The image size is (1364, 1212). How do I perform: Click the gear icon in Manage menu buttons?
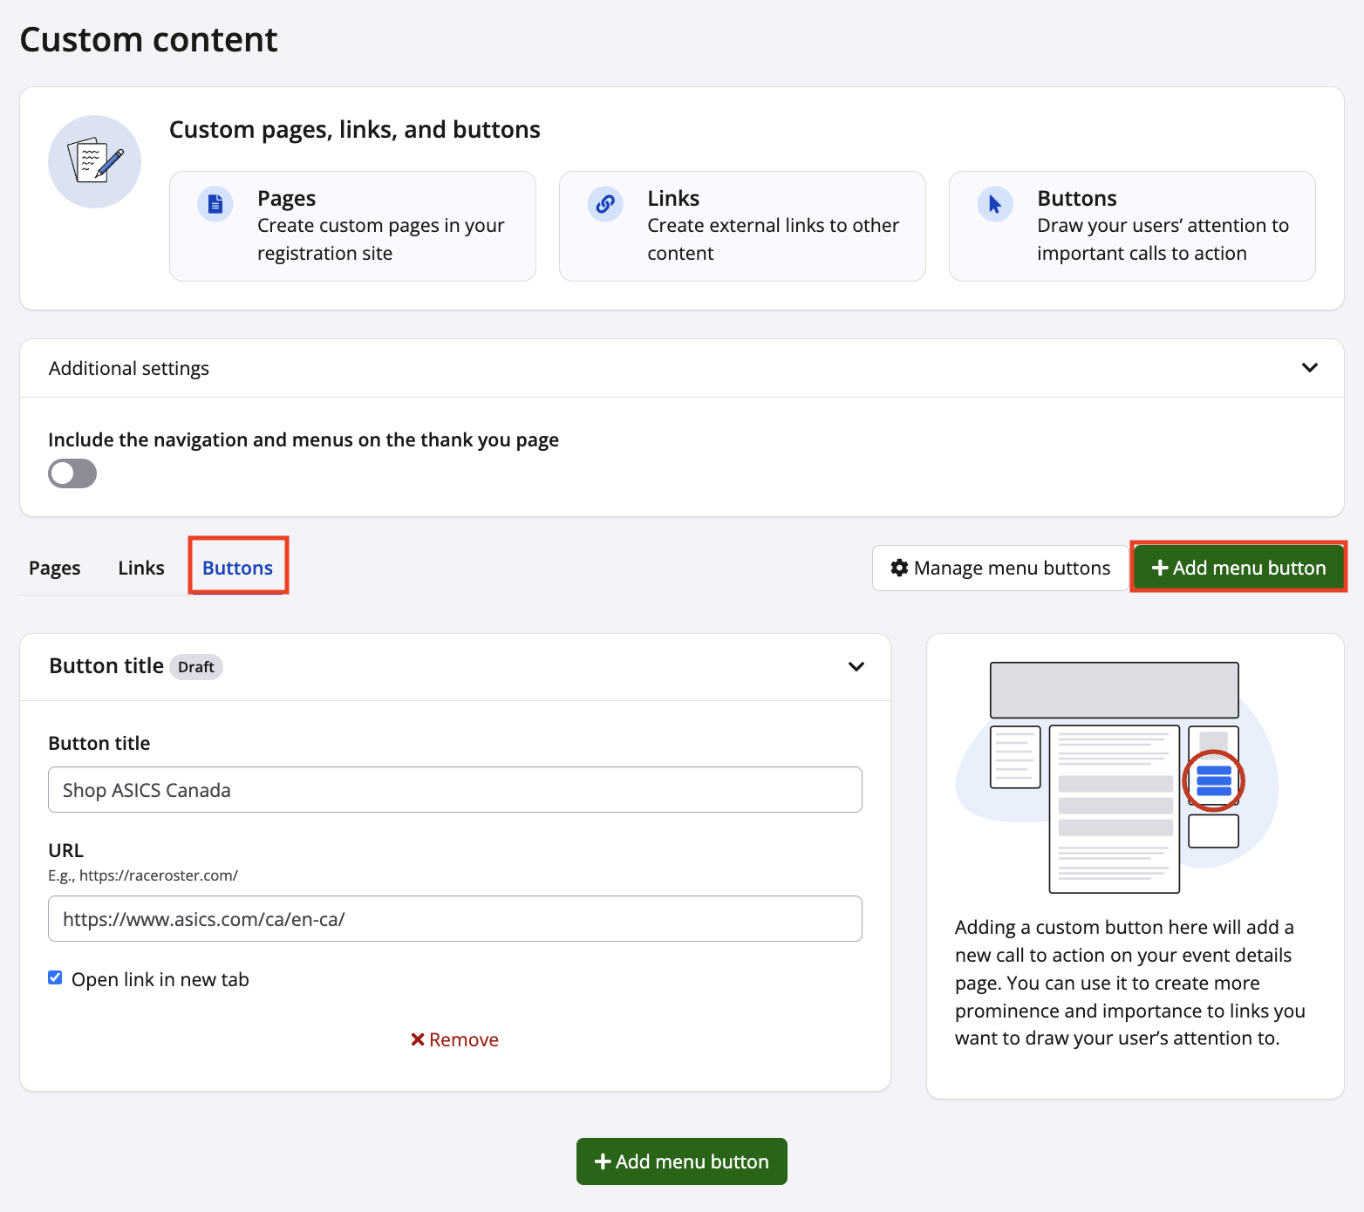tap(899, 568)
